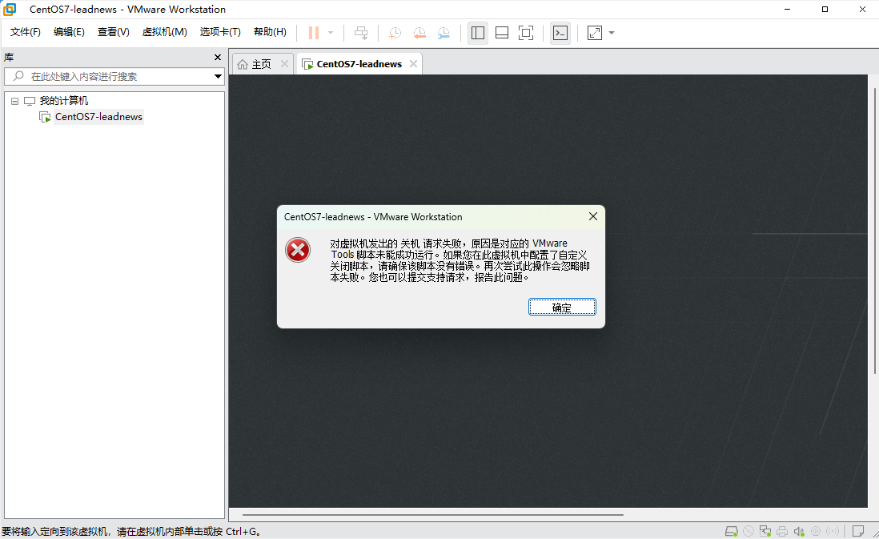Select 我的计算机 in the library tree
Screen dimensions: 879x539
64,101
